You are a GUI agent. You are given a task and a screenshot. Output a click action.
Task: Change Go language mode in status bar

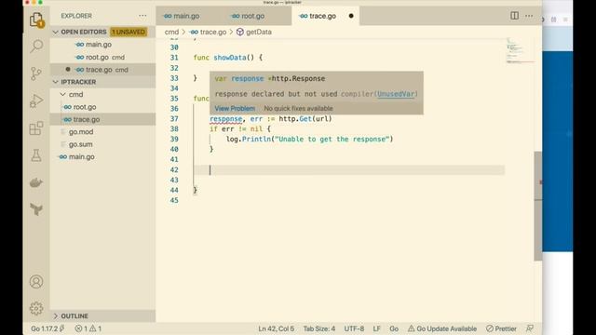point(394,328)
